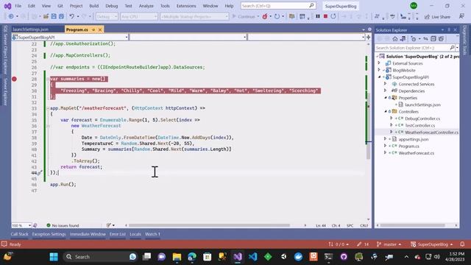The width and height of the screenshot is (471, 265).
Task: Click Home icon in Solution Explorer toolbar
Action: click(395, 39)
